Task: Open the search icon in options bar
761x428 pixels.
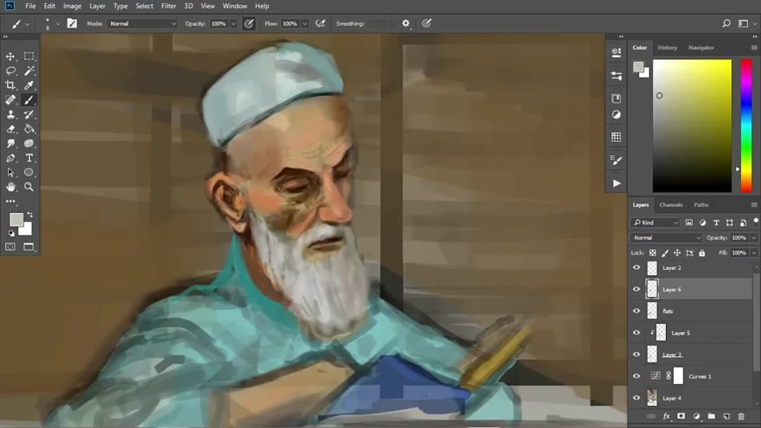Action: [726, 24]
